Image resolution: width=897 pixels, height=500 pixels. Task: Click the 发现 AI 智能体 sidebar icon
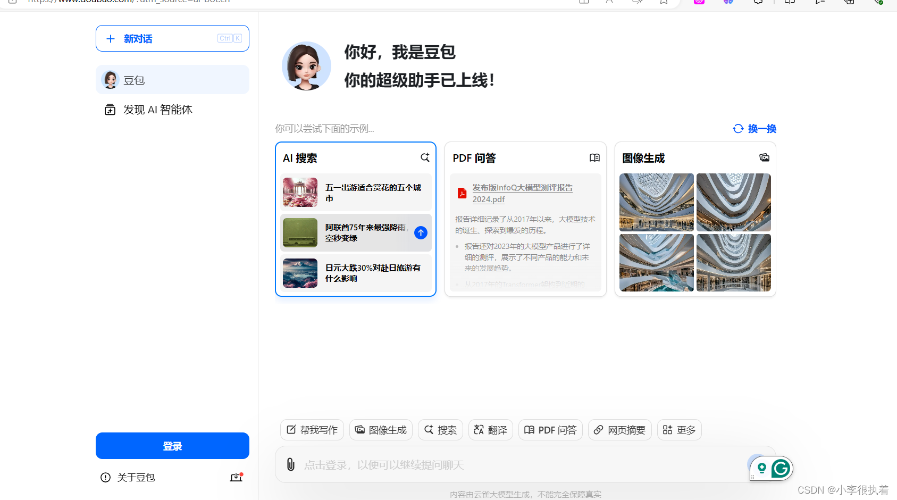pos(110,110)
